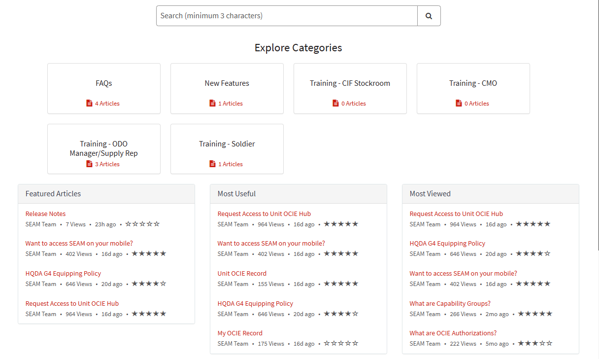Open What are Capability Groups? article
Screen dimensions: 599x359
[x=450, y=304]
